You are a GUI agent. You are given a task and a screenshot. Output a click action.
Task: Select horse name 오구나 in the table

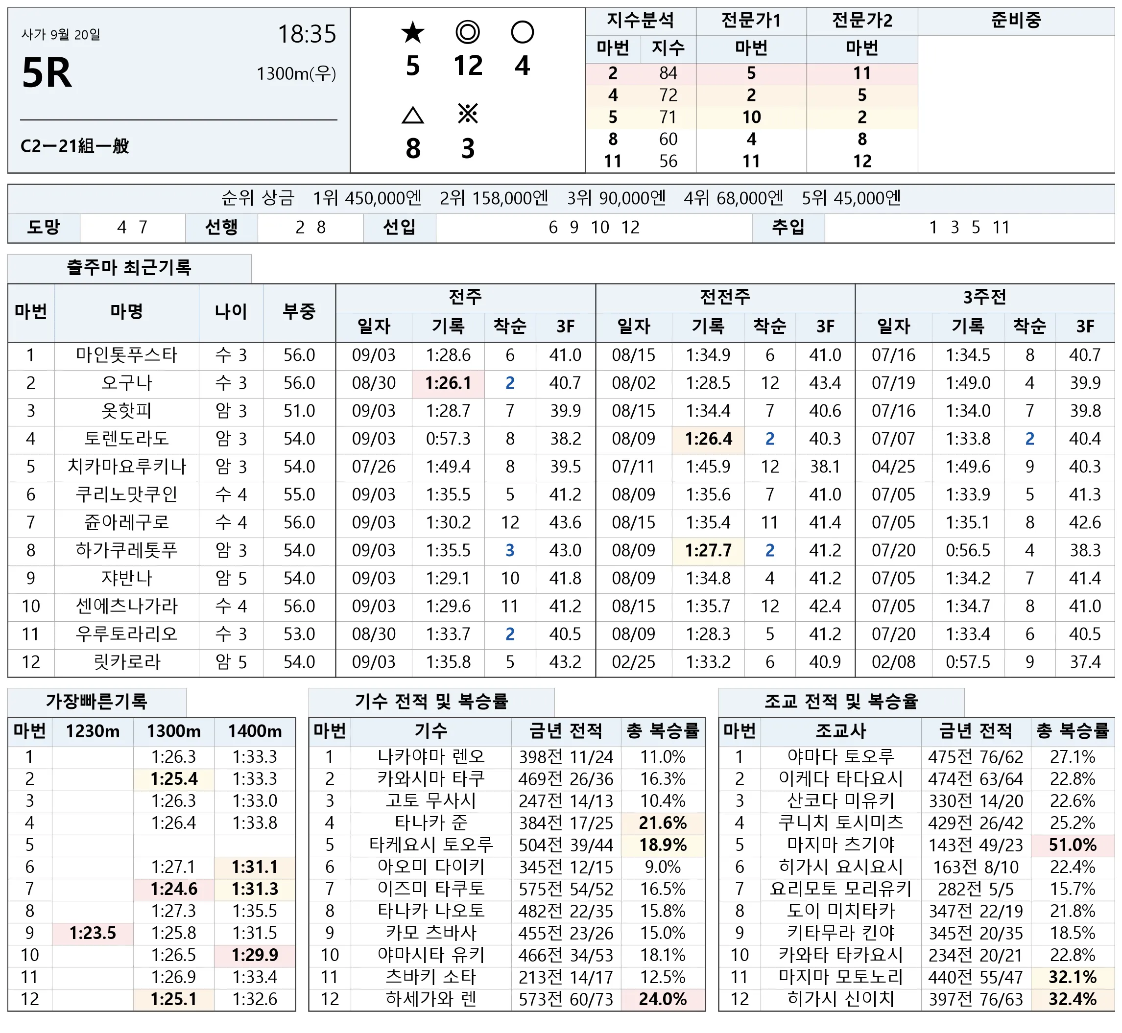click(x=127, y=383)
